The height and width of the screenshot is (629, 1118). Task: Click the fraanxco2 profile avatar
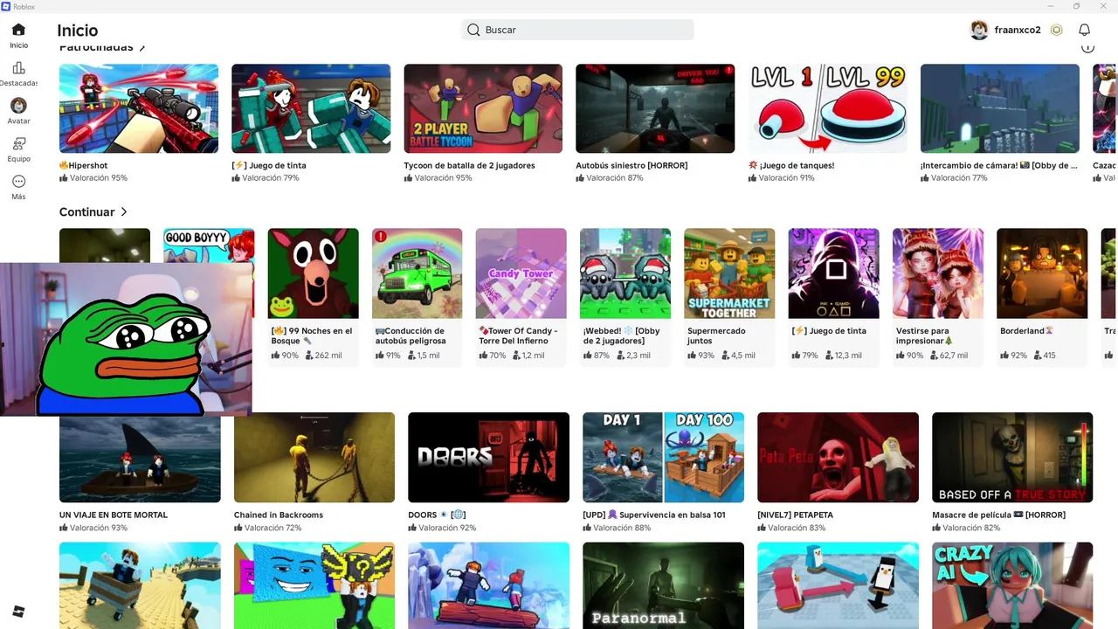pyautogui.click(x=979, y=30)
